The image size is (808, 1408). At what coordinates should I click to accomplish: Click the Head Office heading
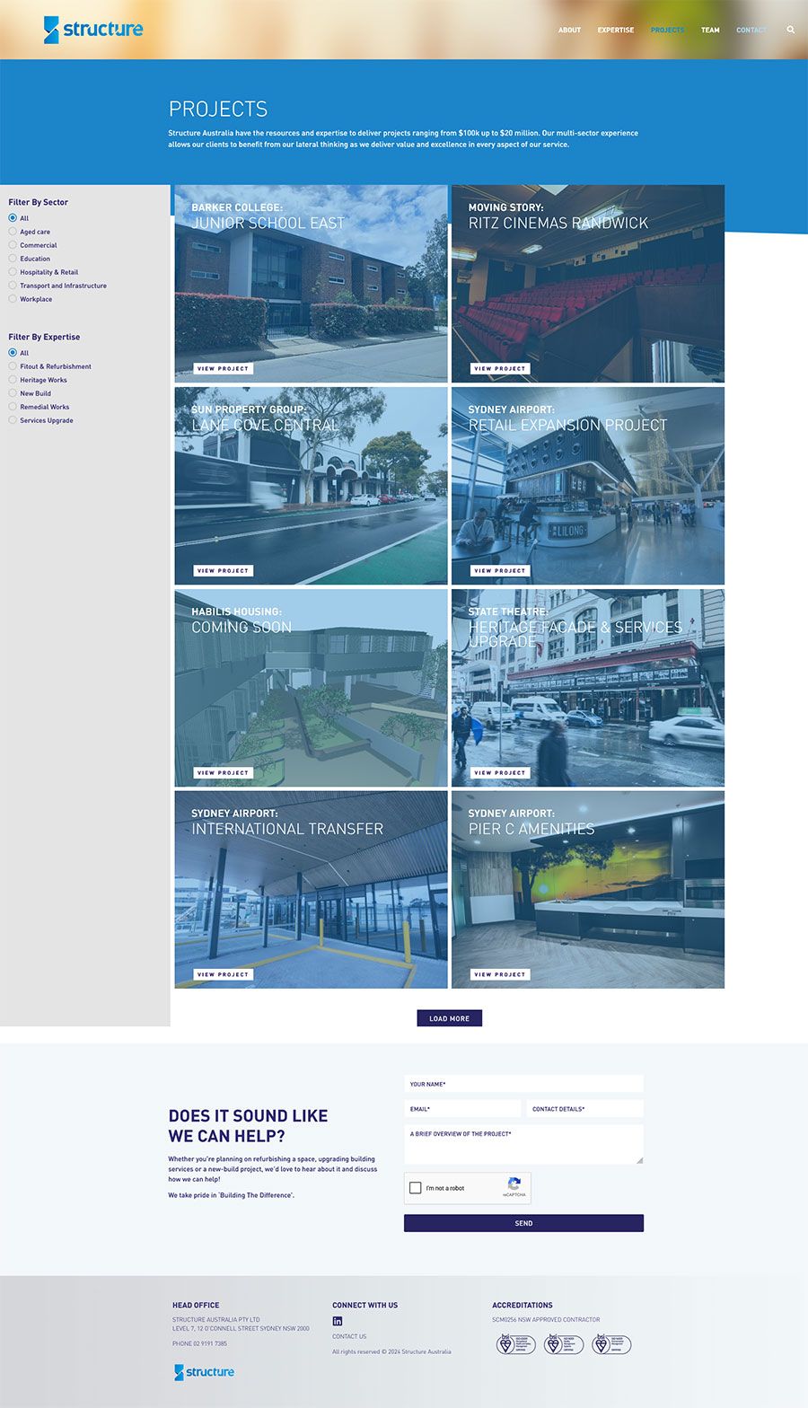coord(196,1305)
